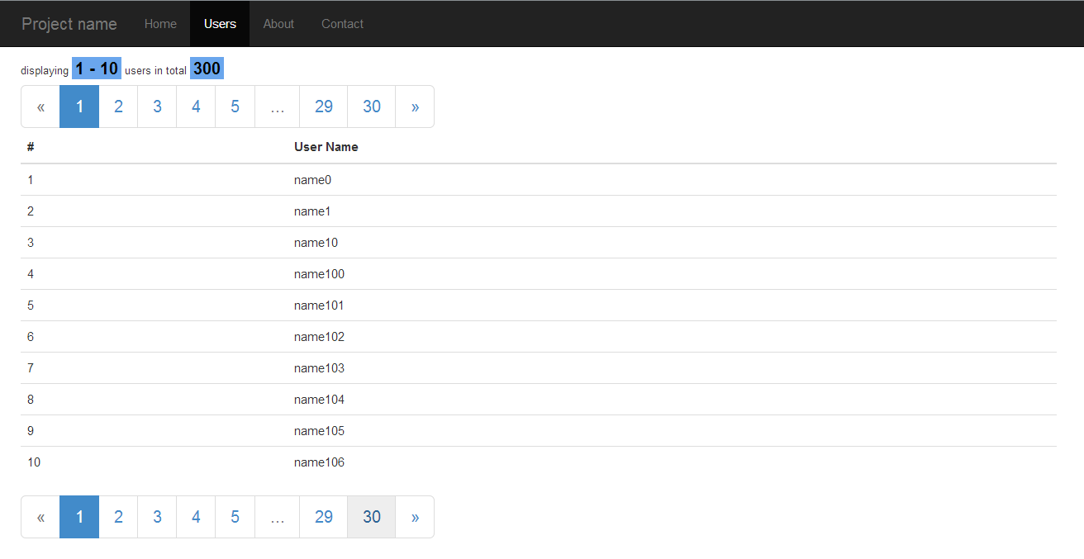Go to next page via top » arrow
The height and width of the screenshot is (559, 1084).
point(414,106)
